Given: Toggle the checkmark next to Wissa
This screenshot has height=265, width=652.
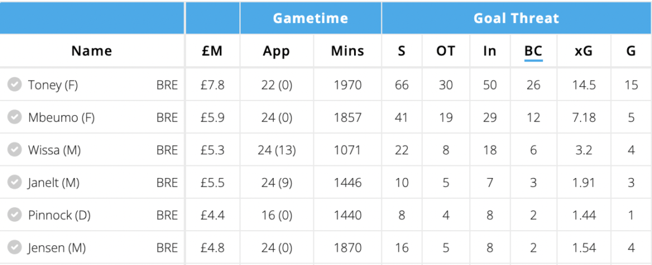Looking at the screenshot, I should coord(15,150).
